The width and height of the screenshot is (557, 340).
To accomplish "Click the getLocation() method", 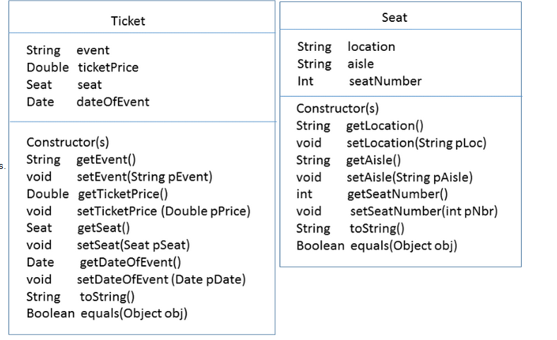I will click(384, 126).
